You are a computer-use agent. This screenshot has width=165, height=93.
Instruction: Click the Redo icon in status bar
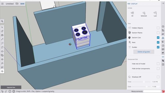pos(6,91)
